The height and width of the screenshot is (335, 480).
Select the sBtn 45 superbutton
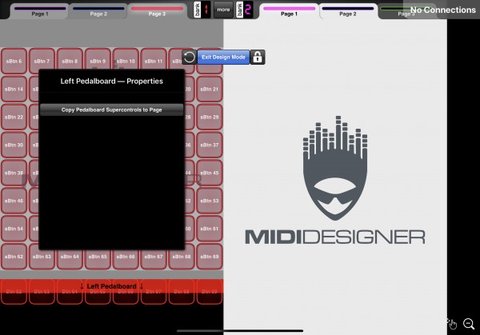pos(210,173)
